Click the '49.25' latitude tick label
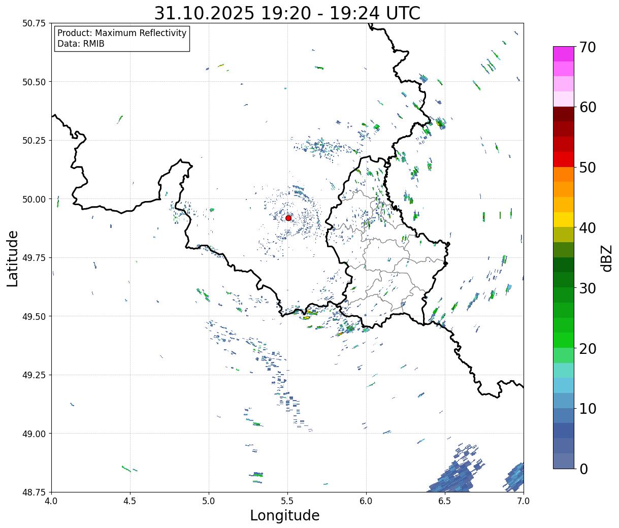The width and height of the screenshot is (619, 528). pyautogui.click(x=34, y=375)
